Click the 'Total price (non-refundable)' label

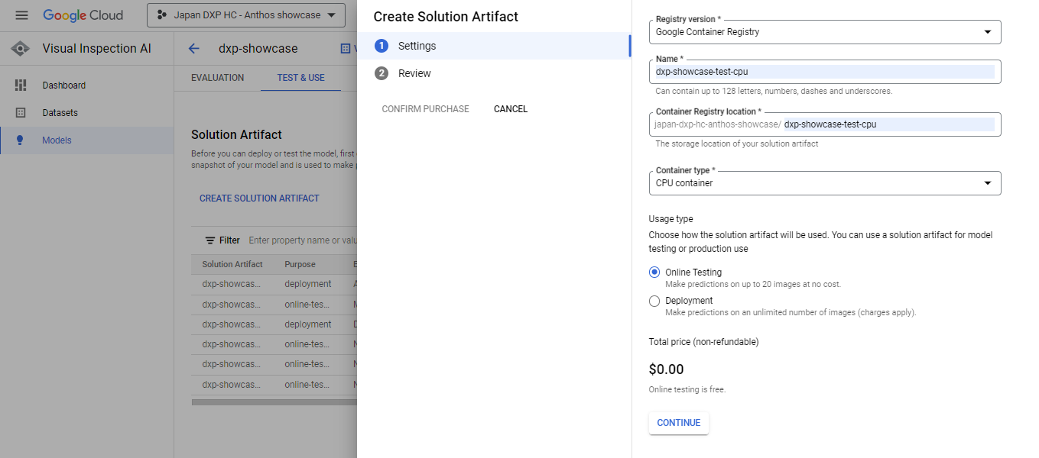pyautogui.click(x=703, y=342)
